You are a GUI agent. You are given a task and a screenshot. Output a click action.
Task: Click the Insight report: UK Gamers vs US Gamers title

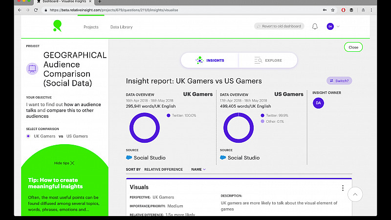tap(194, 81)
